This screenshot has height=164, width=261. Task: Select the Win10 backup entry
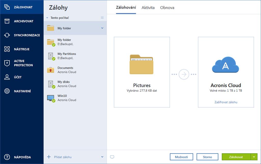[75, 98]
